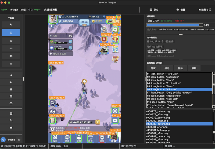Toggle 隐藏右栏 hide right panel

point(205,10)
